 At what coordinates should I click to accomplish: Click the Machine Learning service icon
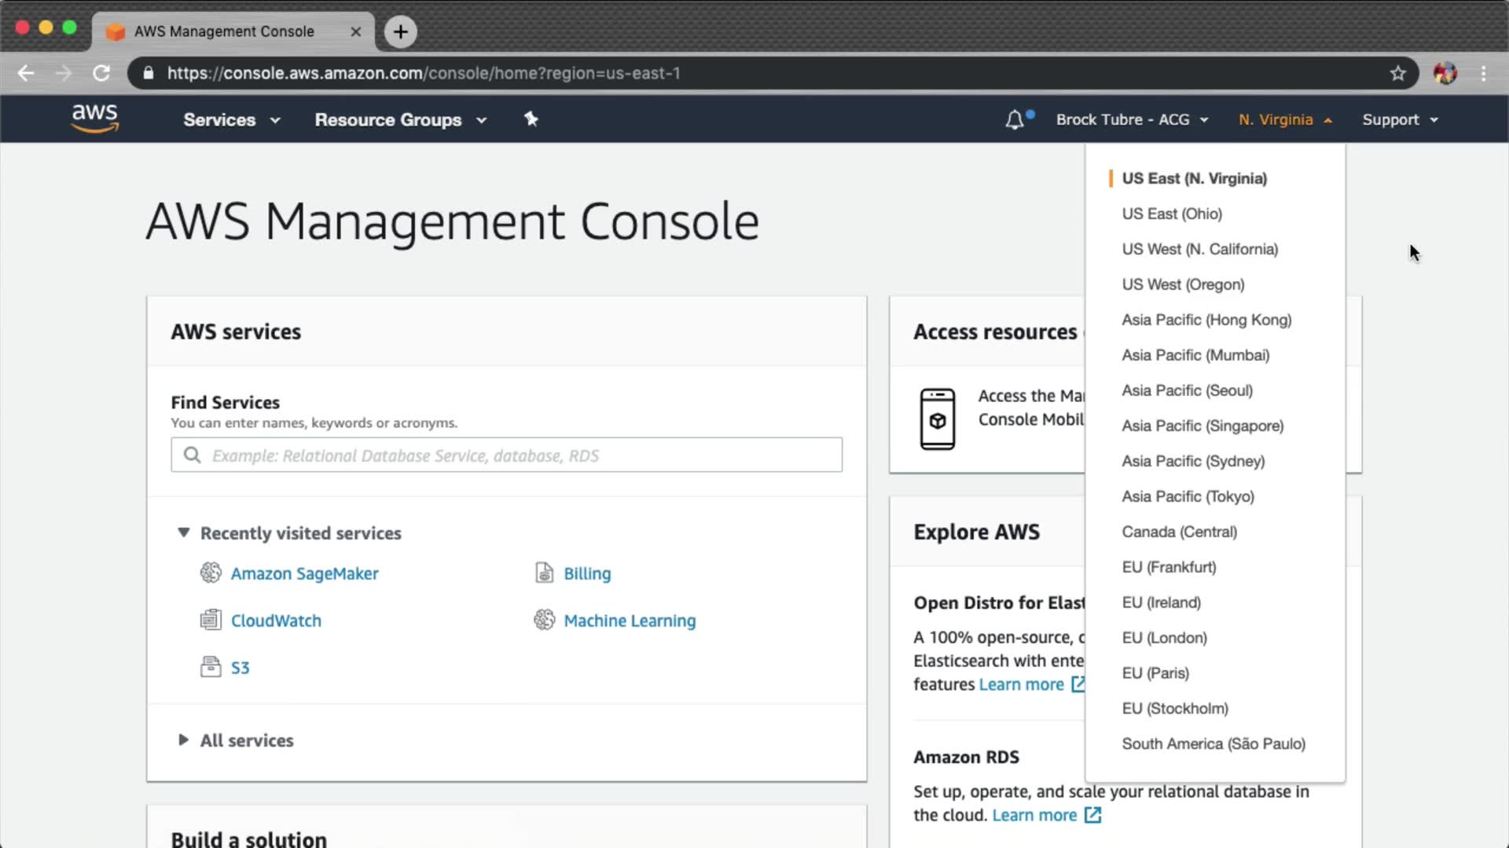click(x=545, y=620)
